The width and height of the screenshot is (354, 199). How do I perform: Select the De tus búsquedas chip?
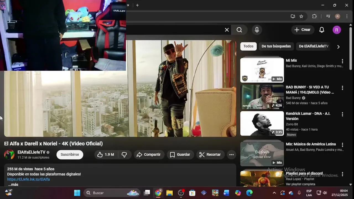pos(276,46)
